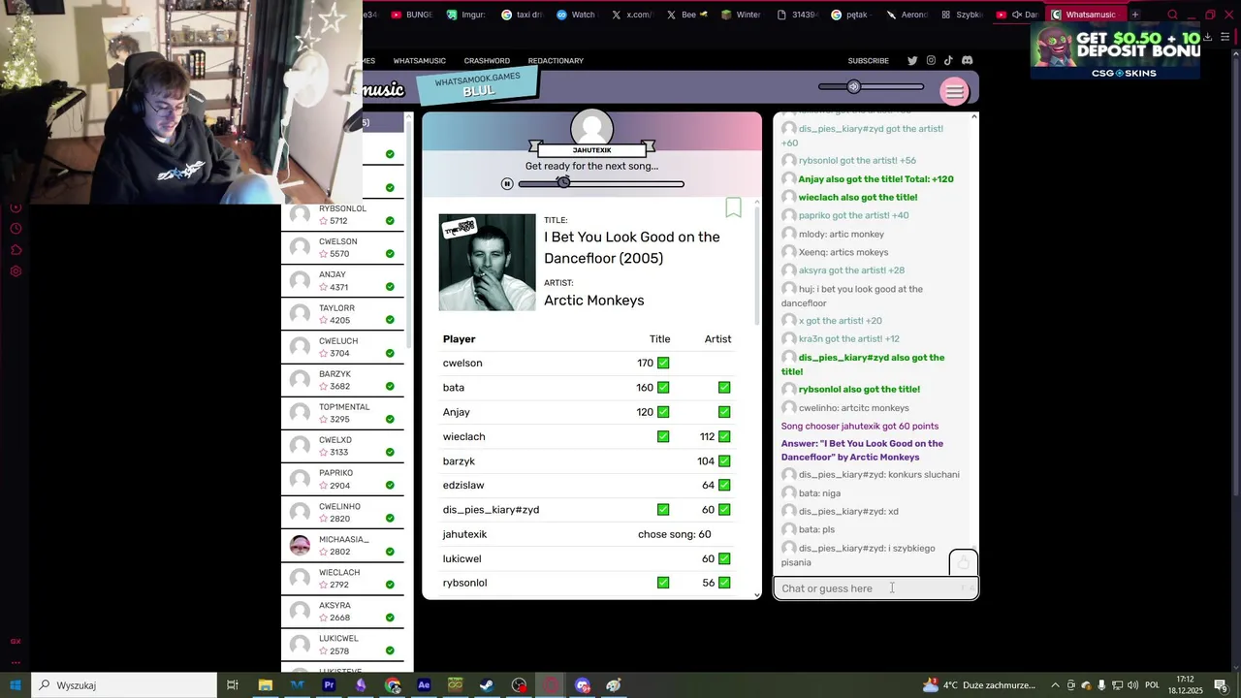Launch After Effects from the taskbar

point(424,685)
